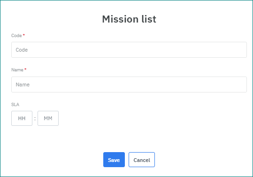
Task: Select the MM minutes box under SLA
Action: pyautogui.click(x=48, y=118)
